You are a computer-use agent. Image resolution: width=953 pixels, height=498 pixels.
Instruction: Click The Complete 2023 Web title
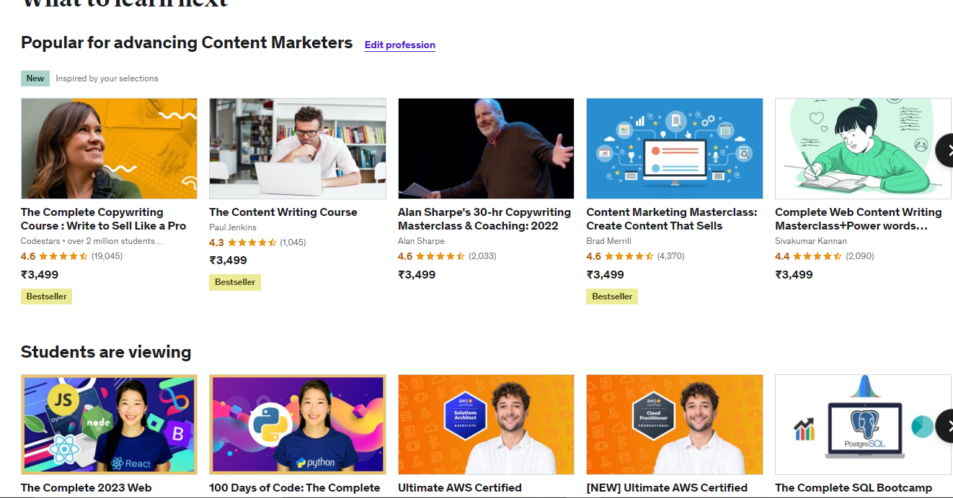[x=87, y=488]
